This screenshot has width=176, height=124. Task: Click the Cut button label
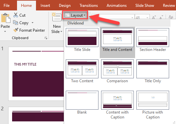(22, 15)
